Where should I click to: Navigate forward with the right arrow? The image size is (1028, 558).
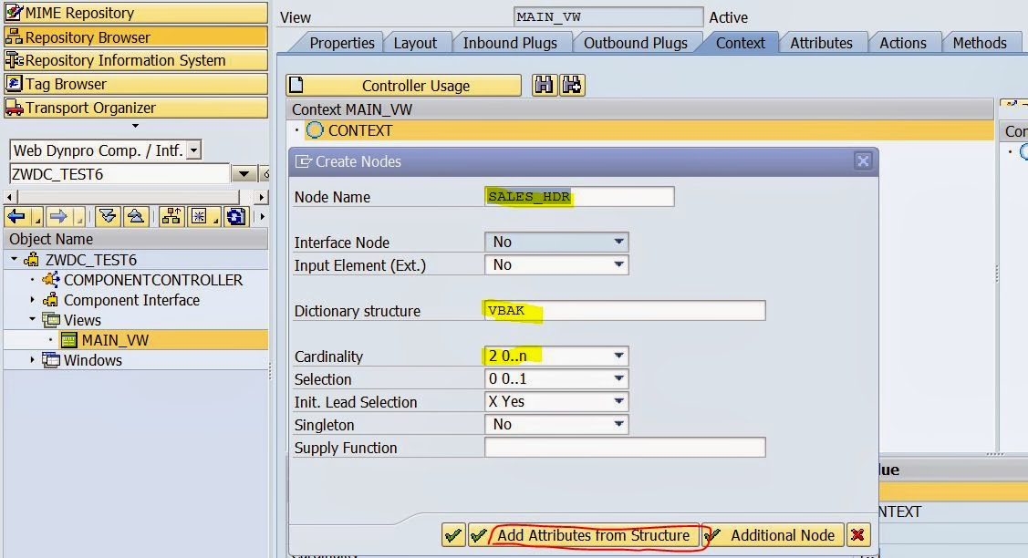coord(59,216)
